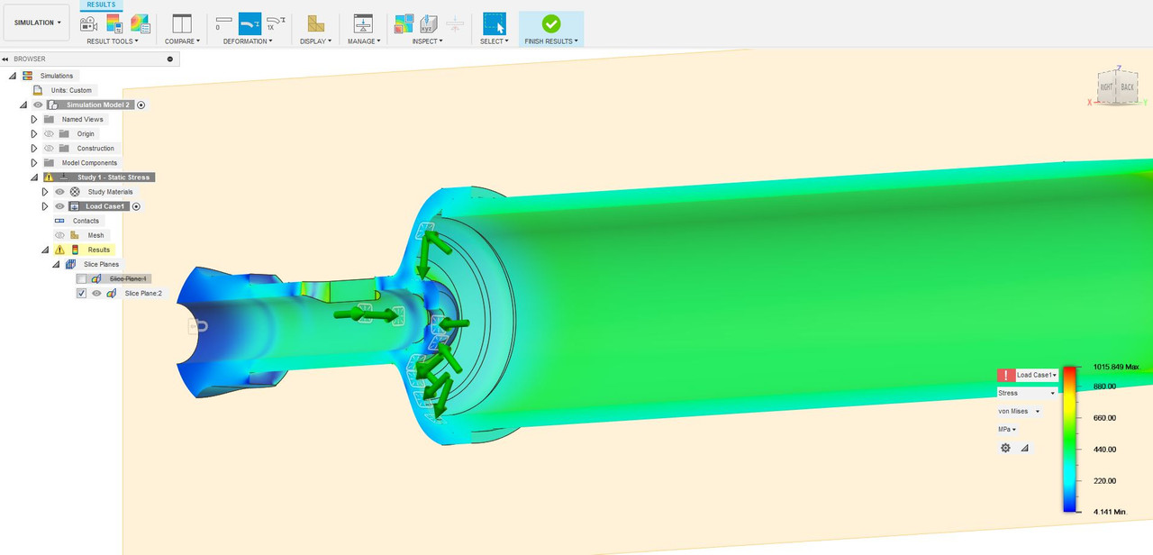
Task: Open the Load Case1 legend dropdown
Action: pos(1036,375)
